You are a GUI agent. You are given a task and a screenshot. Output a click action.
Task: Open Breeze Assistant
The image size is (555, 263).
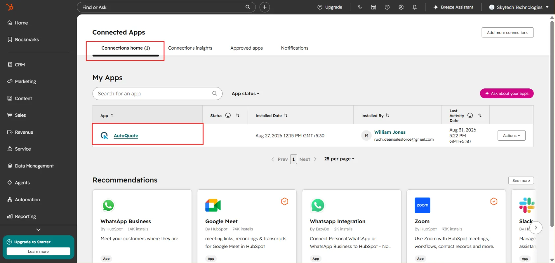coord(453,7)
